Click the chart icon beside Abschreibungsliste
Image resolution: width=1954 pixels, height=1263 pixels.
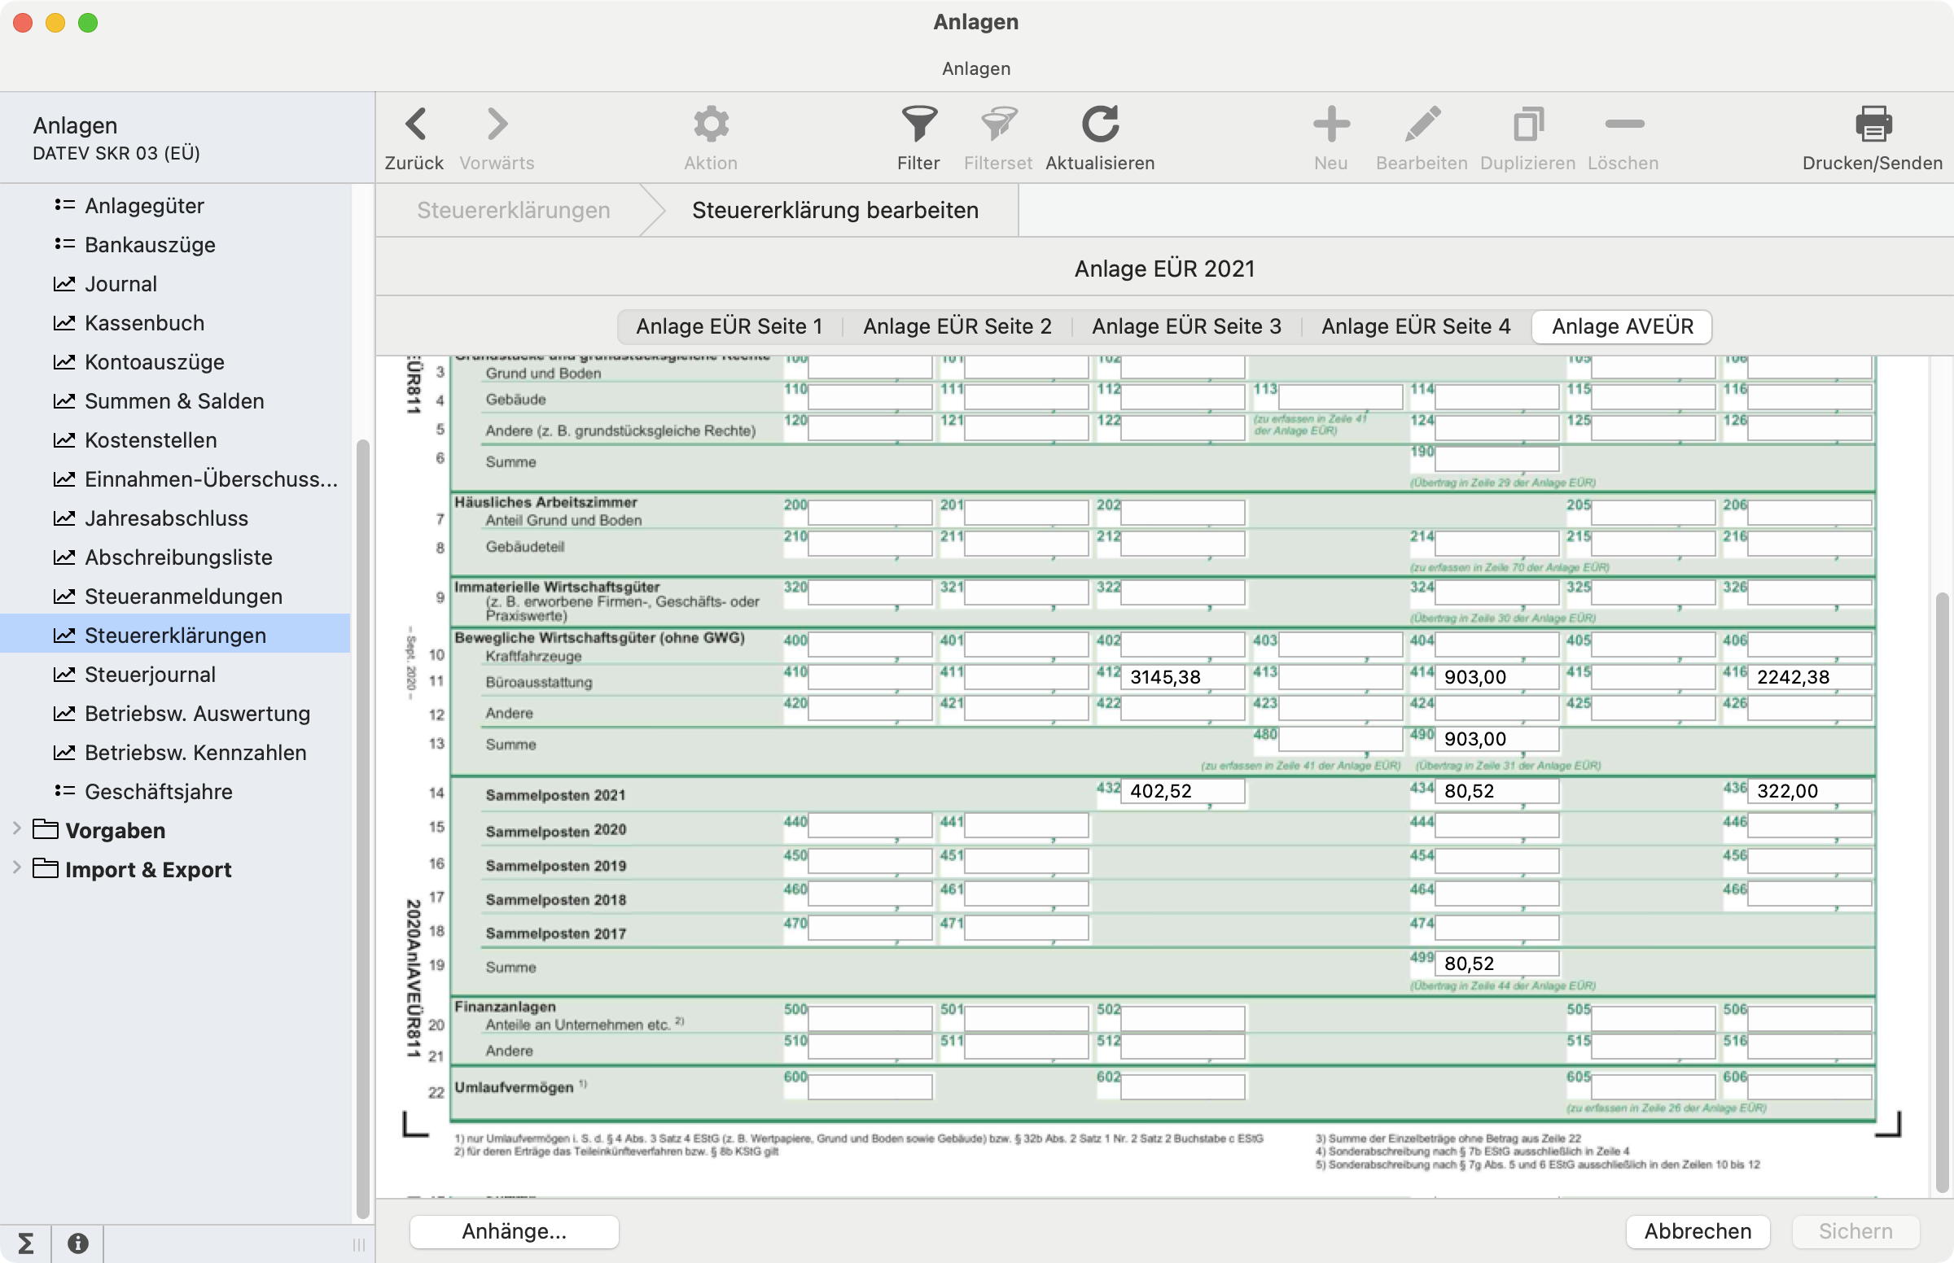(64, 557)
